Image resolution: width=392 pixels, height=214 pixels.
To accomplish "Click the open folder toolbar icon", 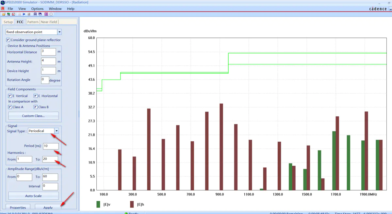I will [4, 14].
